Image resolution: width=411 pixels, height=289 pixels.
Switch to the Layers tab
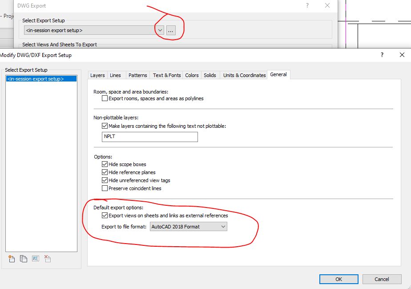(x=97, y=75)
